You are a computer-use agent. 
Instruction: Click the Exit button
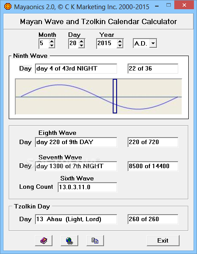tap(163, 240)
